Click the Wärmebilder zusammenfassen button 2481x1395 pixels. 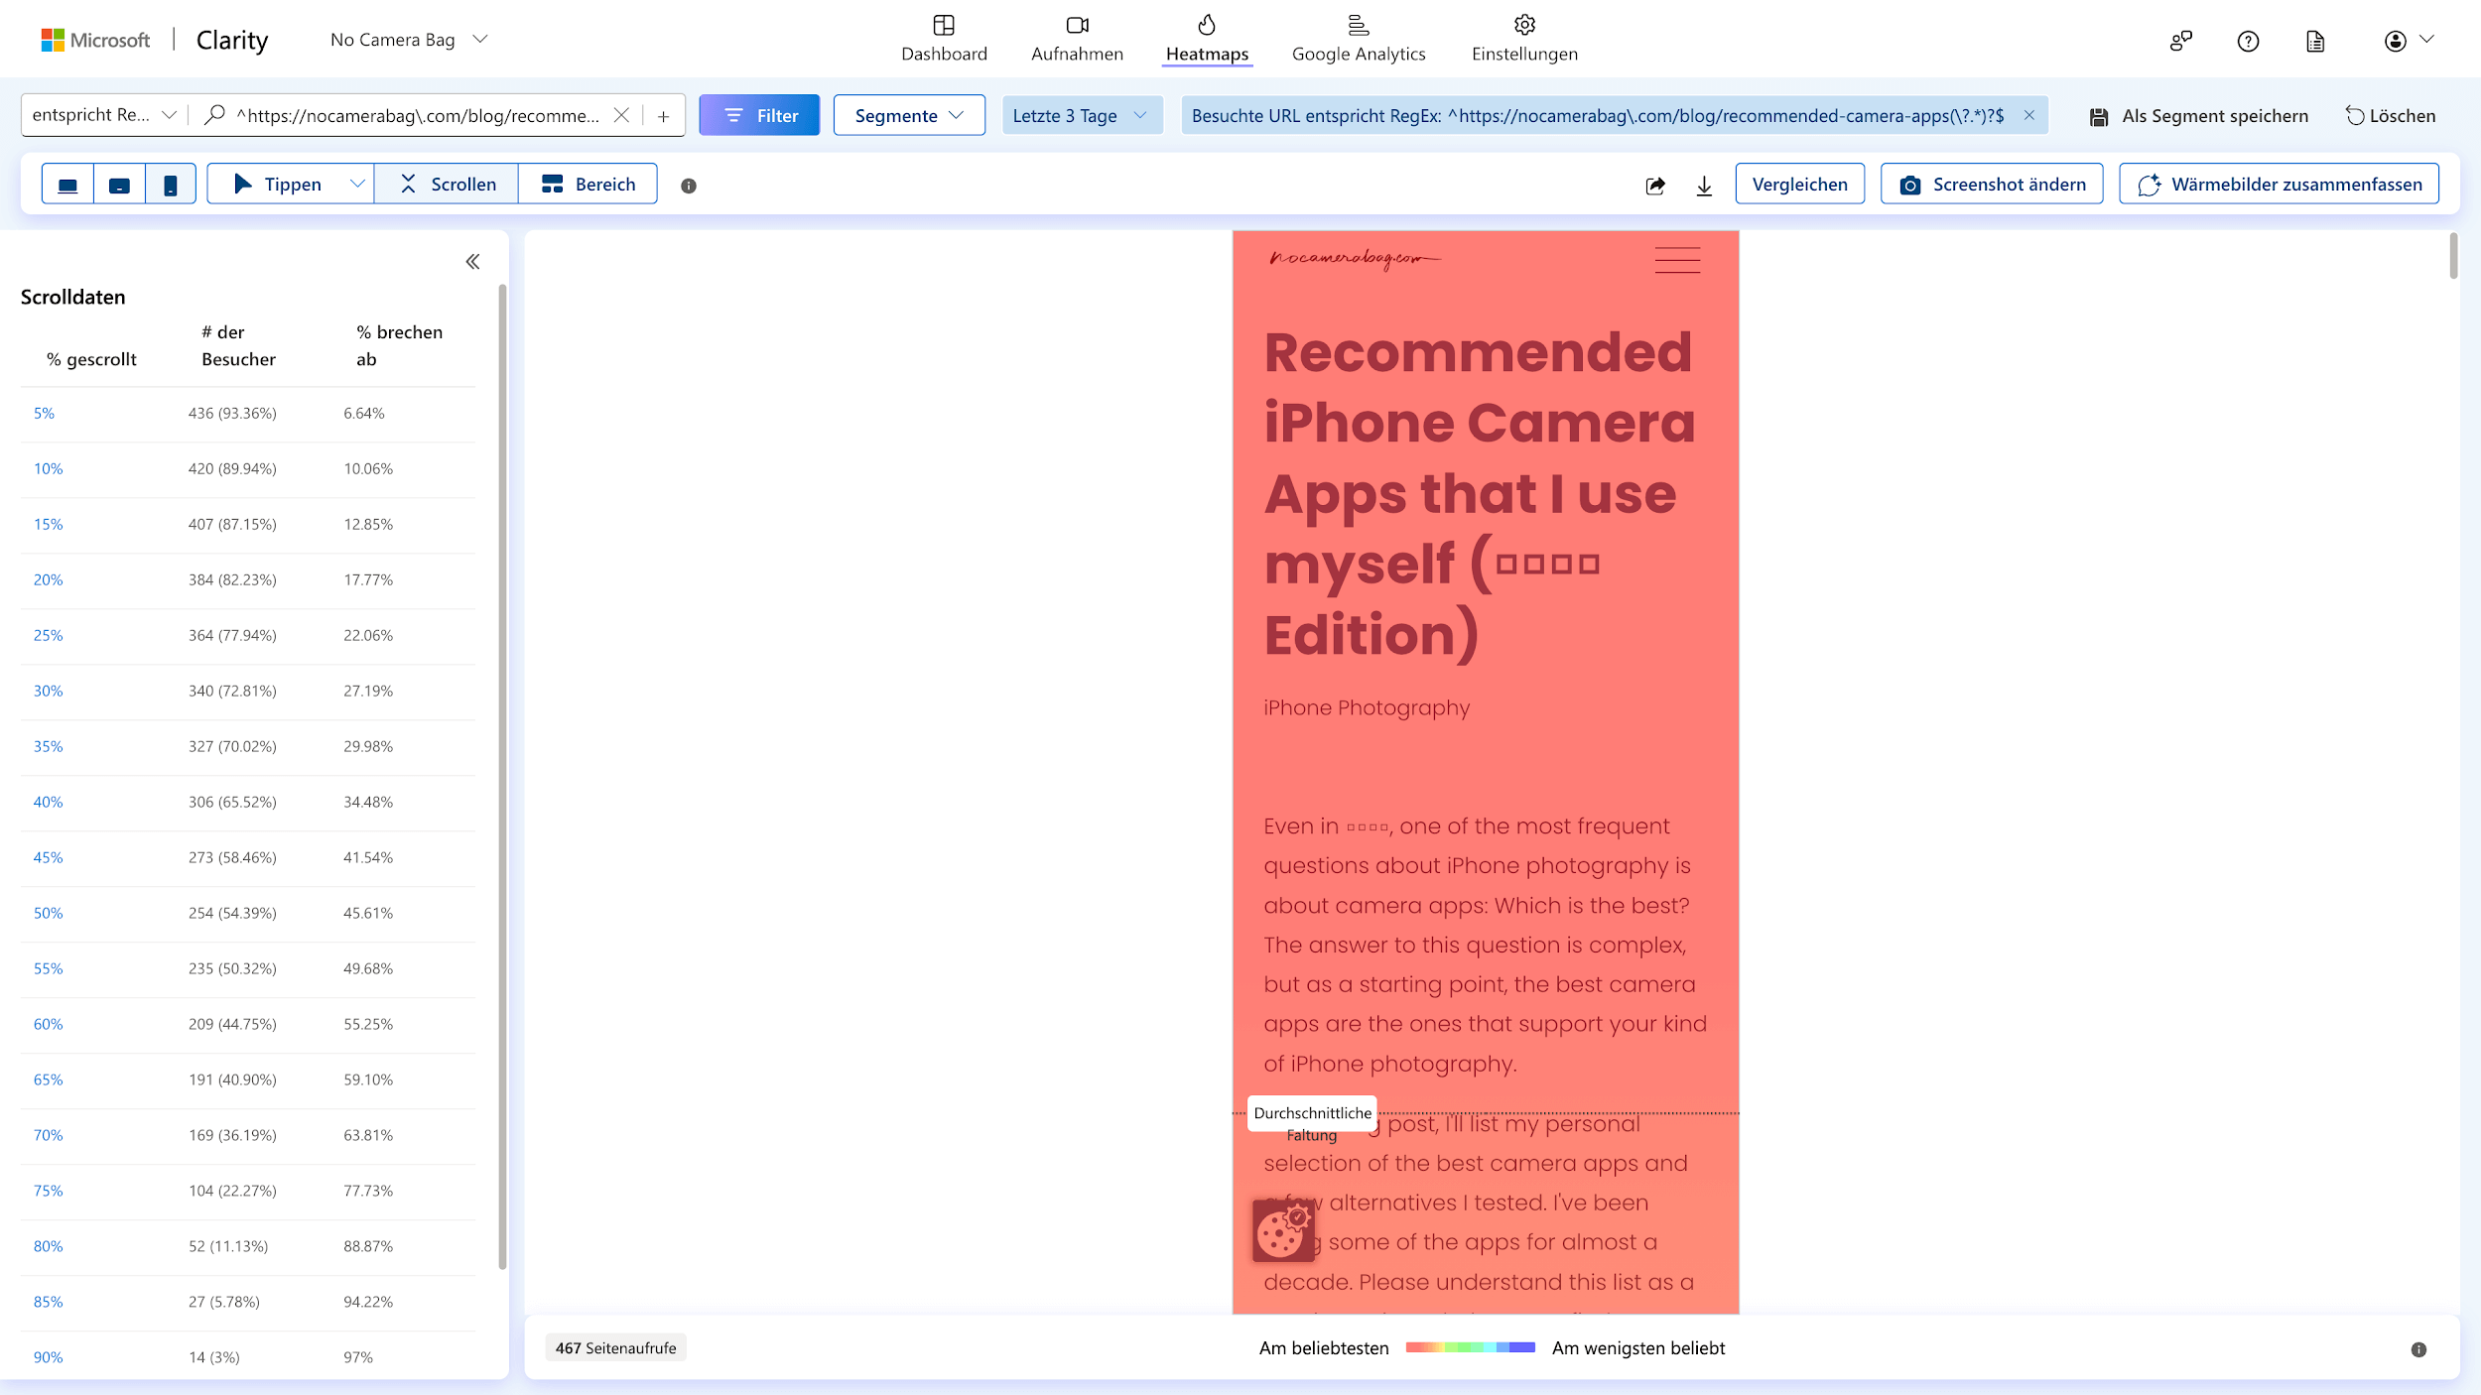coord(2279,185)
